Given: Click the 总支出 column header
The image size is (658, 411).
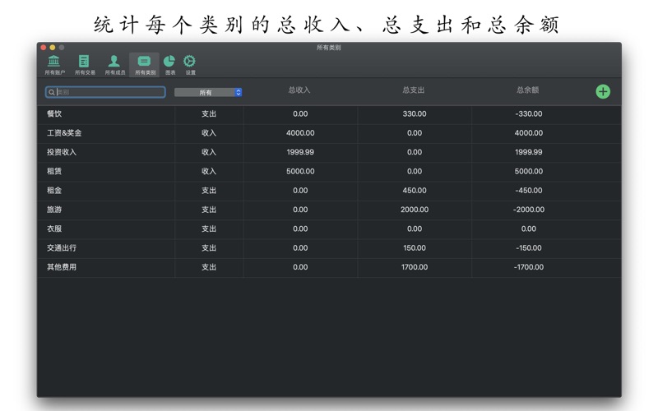Looking at the screenshot, I should [414, 90].
